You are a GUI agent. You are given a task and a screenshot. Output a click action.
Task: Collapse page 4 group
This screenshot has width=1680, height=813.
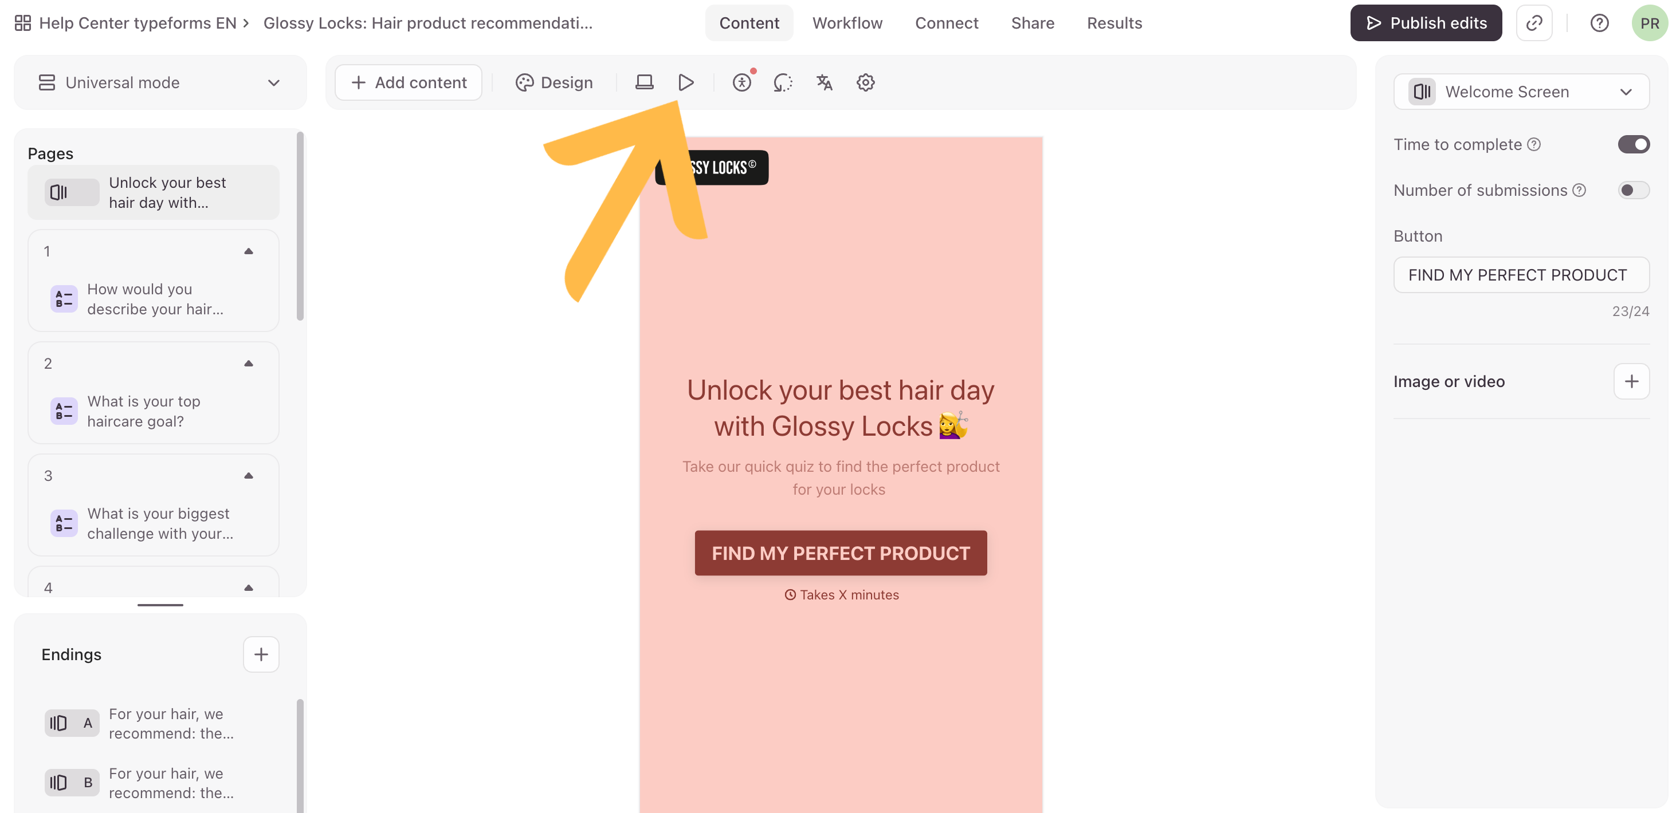pos(249,587)
